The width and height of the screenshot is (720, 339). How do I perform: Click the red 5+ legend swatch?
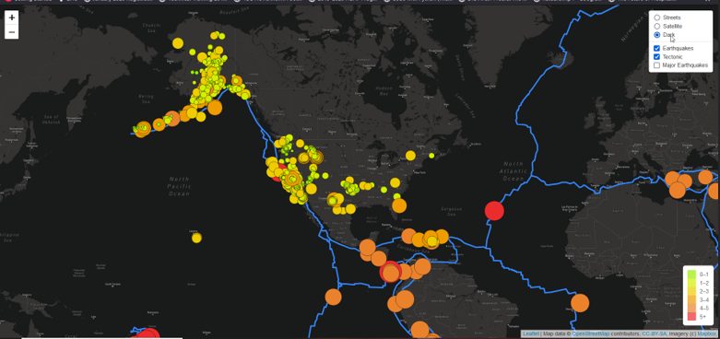[x=691, y=317]
